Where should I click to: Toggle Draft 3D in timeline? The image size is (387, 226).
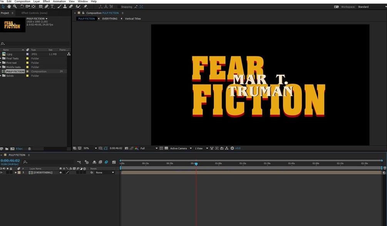point(87,162)
